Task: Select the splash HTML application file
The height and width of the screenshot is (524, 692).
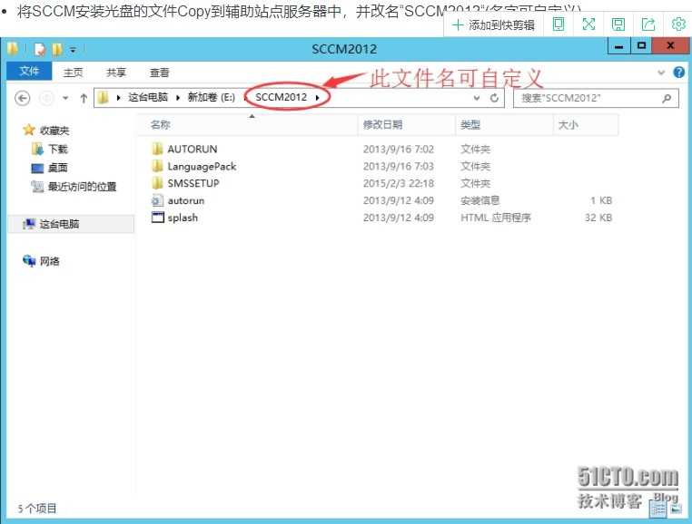Action: [x=183, y=218]
